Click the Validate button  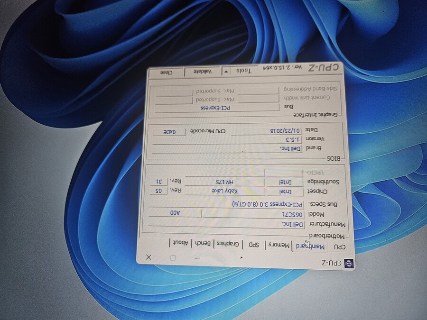(202, 72)
